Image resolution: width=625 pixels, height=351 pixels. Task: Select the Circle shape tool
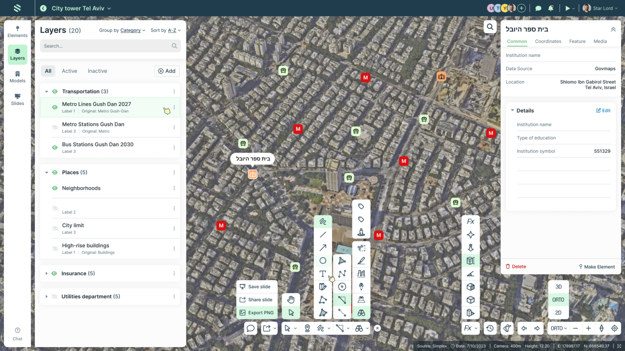(323, 261)
